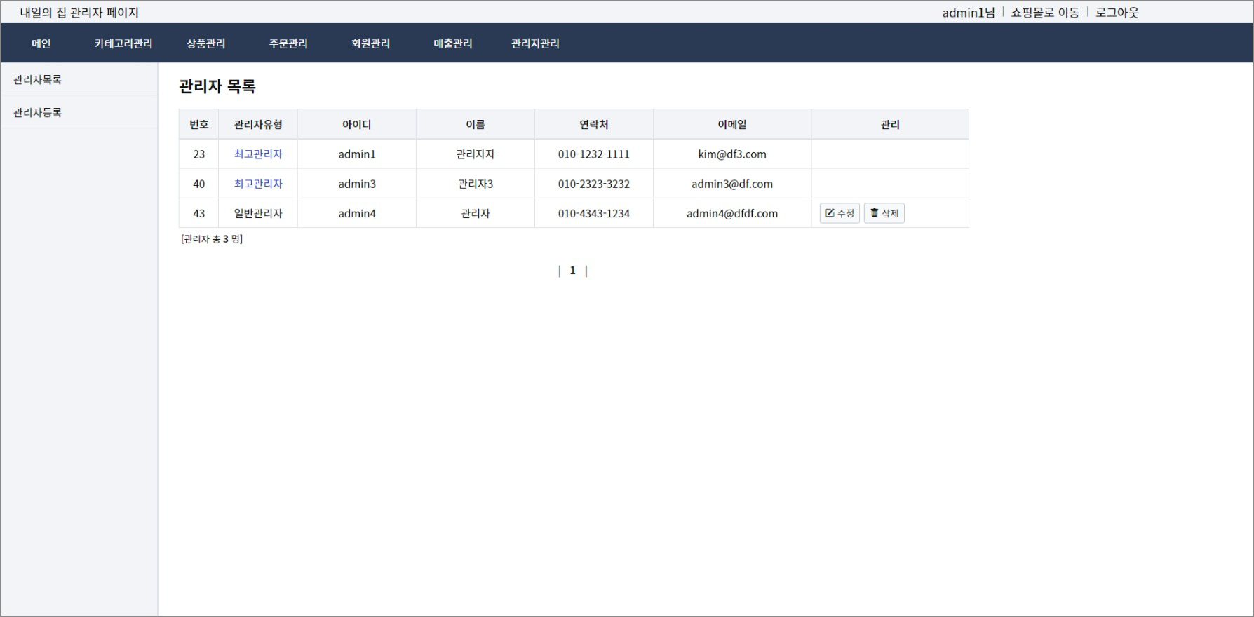Viewport: 1254px width, 617px height.
Task: Click the 로그아웃 link
Action: point(1117,13)
